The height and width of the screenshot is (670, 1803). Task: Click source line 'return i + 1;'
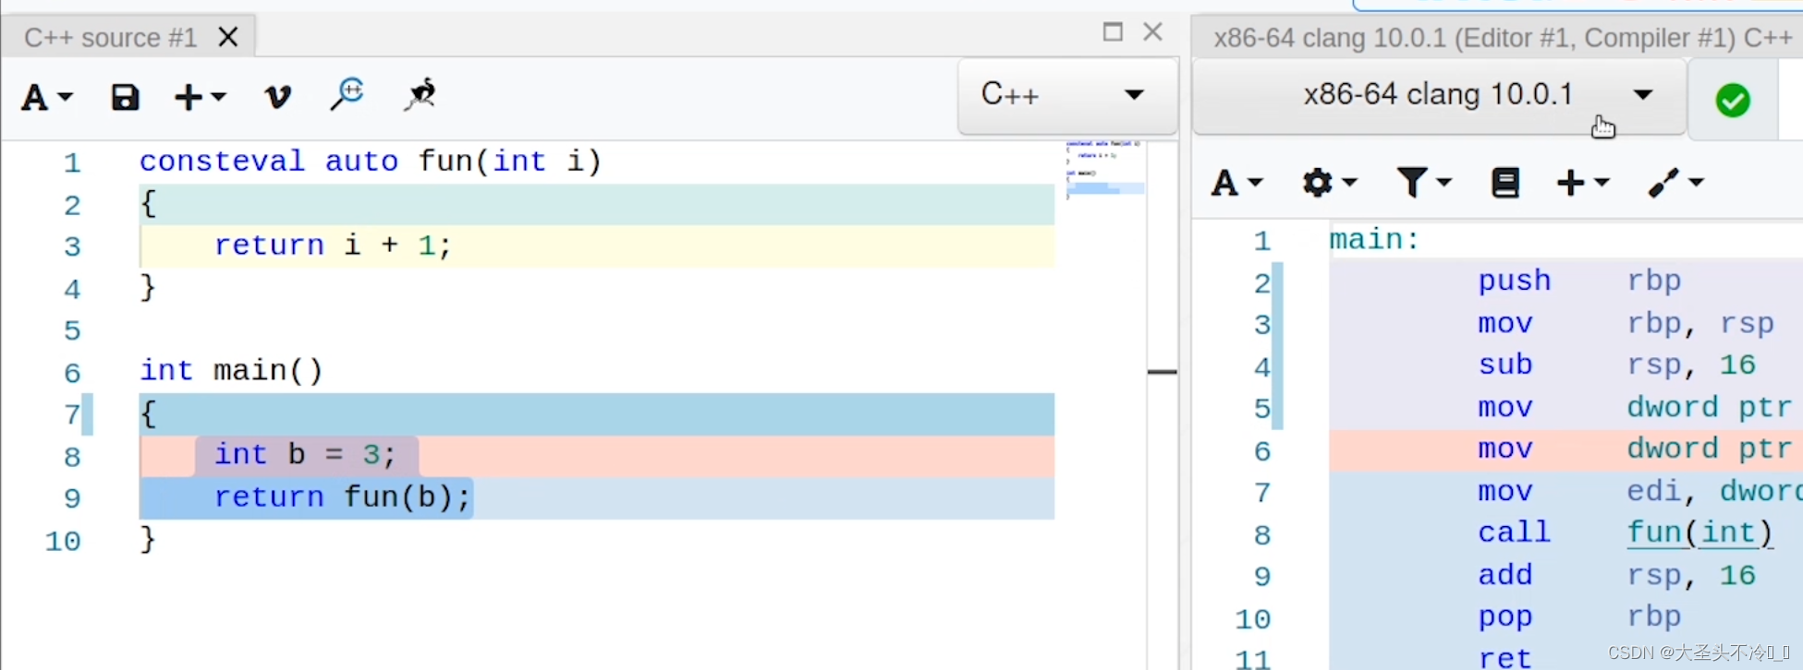[333, 245]
